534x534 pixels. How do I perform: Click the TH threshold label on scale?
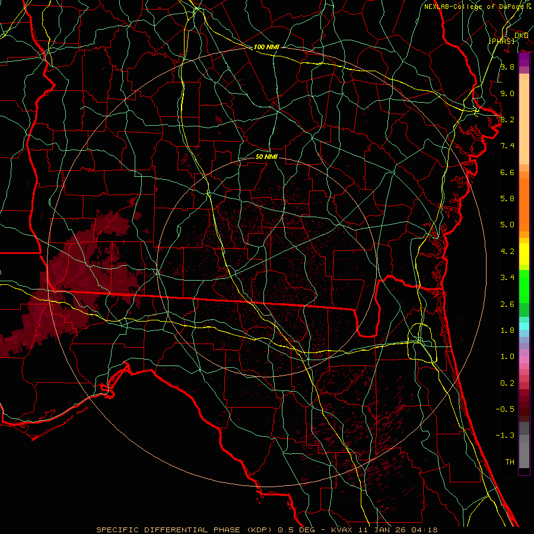510,462
